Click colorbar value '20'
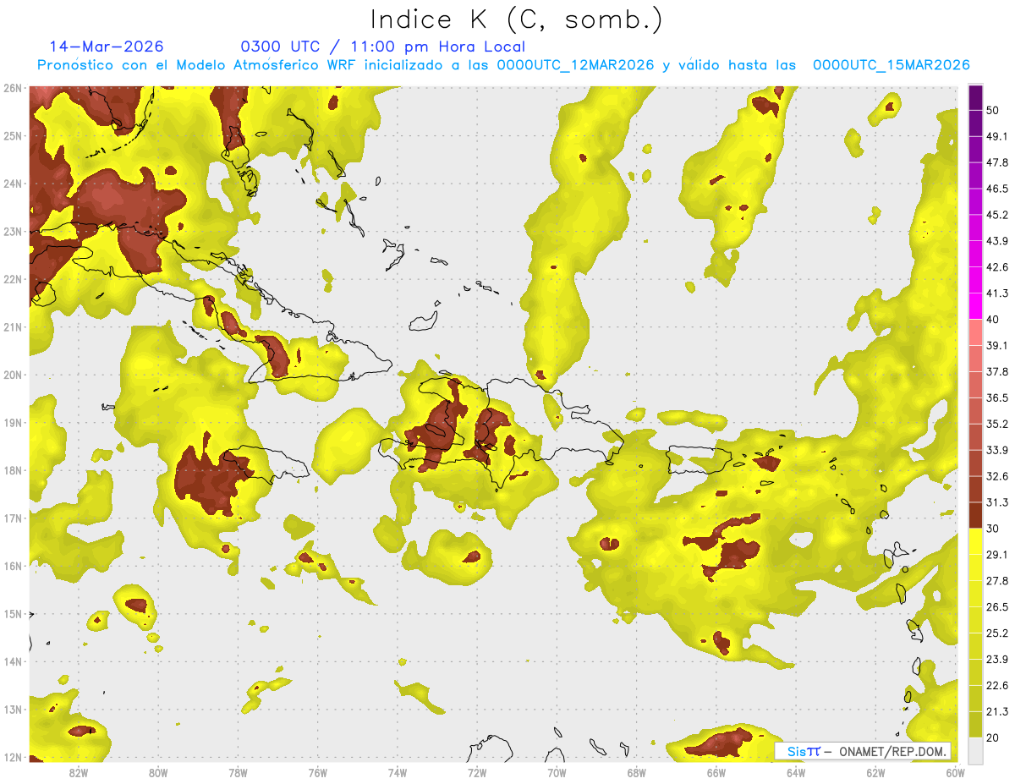Screen dimensions: 1015x784 pos(995,737)
